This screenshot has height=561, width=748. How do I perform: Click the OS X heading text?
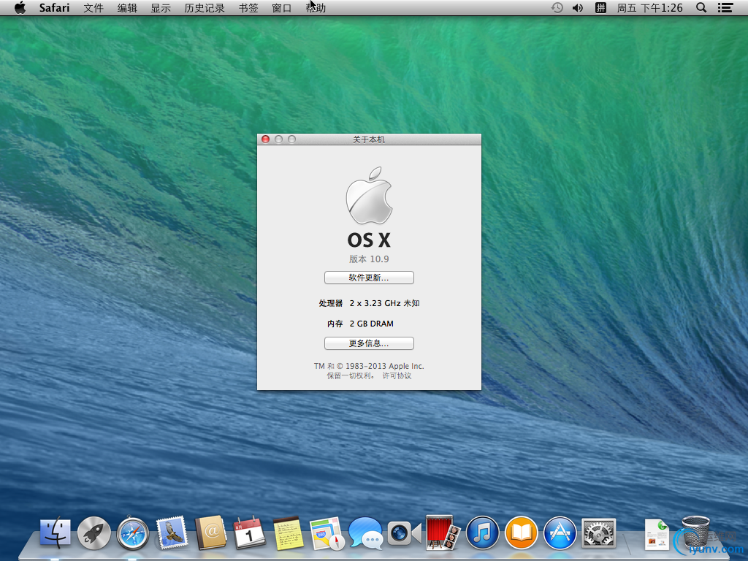click(x=369, y=240)
